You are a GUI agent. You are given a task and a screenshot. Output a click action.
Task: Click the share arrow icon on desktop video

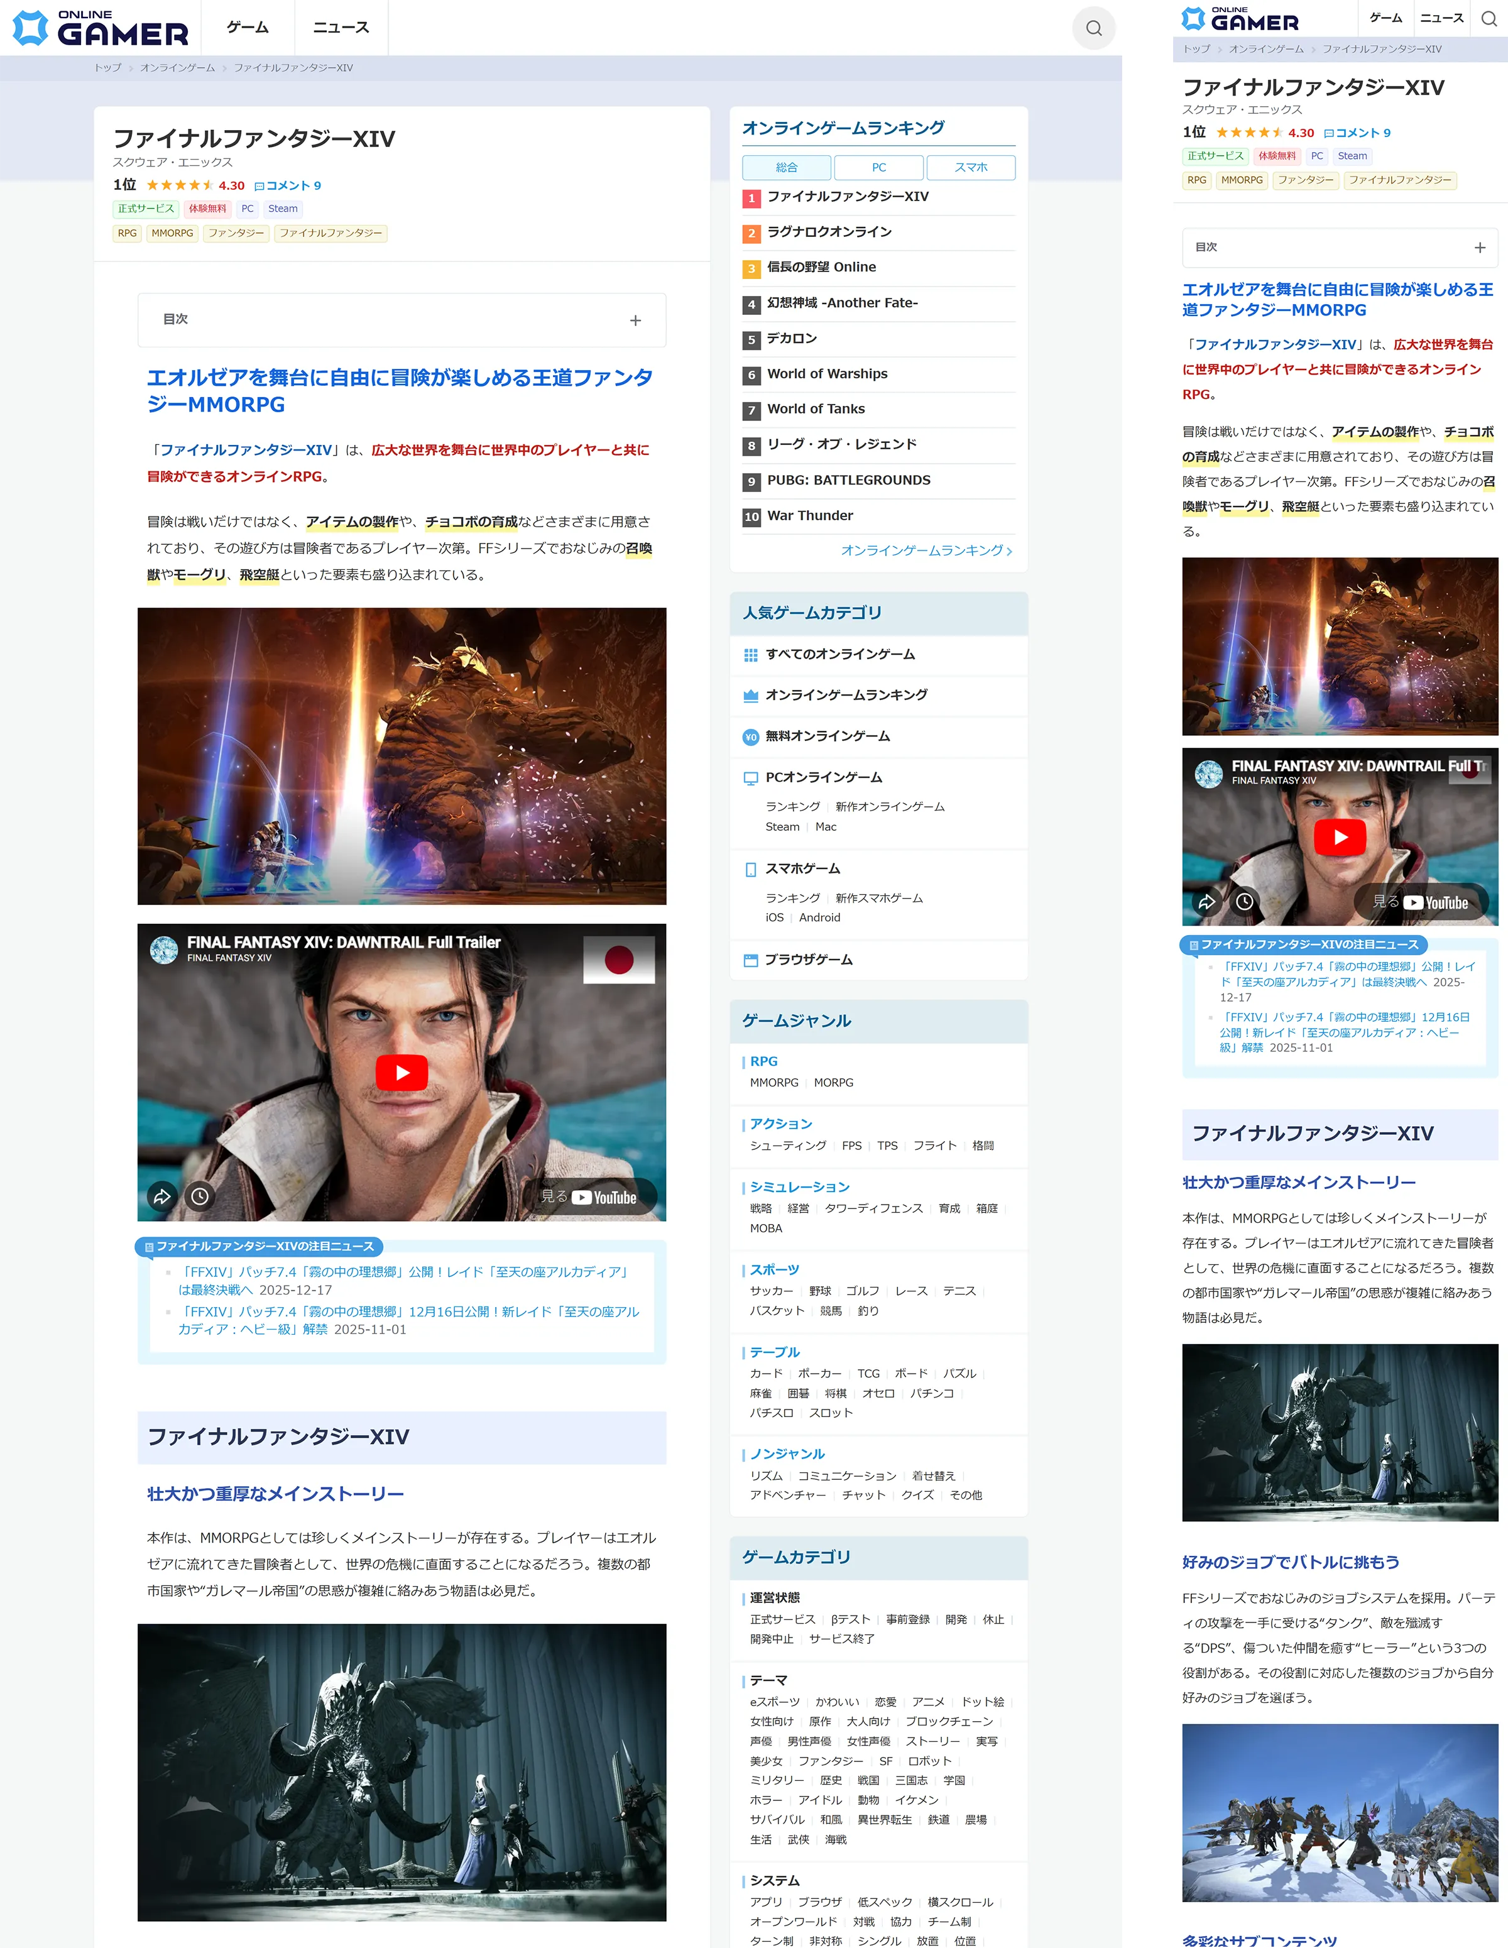(x=161, y=1196)
